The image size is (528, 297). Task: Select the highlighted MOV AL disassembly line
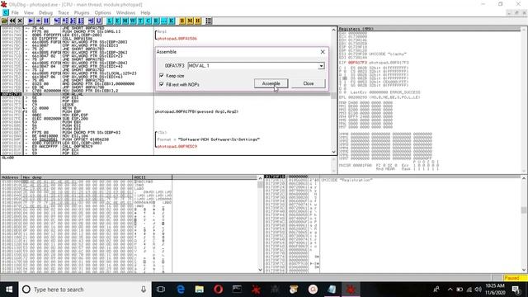pyautogui.click(x=165, y=94)
